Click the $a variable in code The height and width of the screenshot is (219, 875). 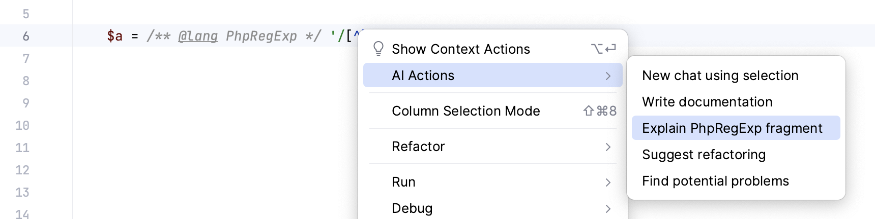point(114,36)
